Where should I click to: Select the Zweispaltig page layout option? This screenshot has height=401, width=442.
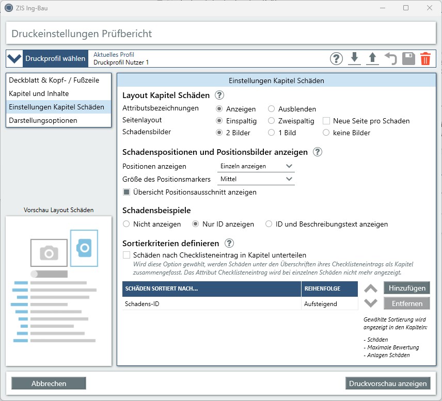pyautogui.click(x=272, y=121)
